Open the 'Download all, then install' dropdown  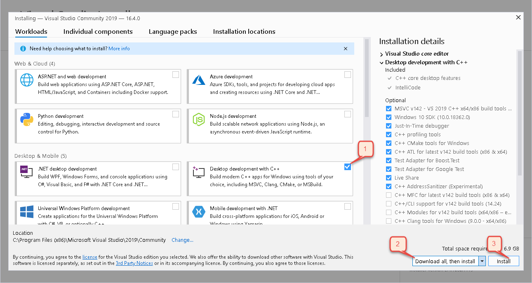click(x=482, y=261)
